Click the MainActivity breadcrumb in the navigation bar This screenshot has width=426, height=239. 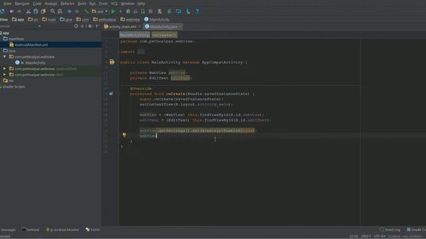coord(157,19)
